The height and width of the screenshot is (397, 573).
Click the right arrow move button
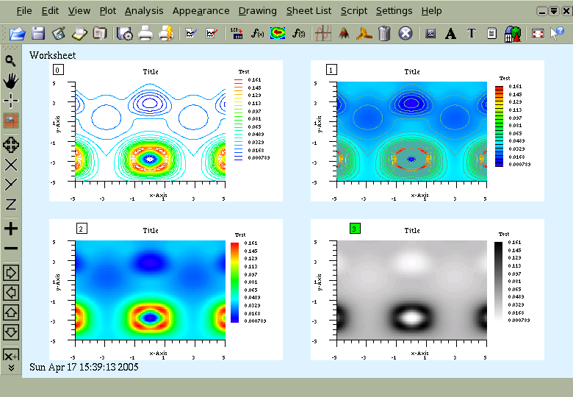click(x=10, y=273)
